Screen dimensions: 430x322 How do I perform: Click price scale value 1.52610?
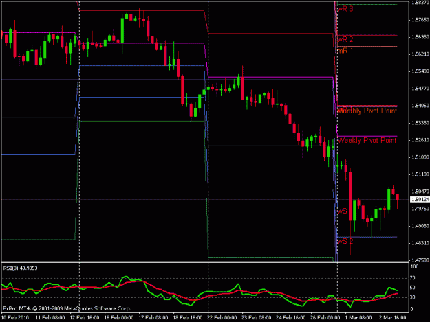[x=420, y=140]
